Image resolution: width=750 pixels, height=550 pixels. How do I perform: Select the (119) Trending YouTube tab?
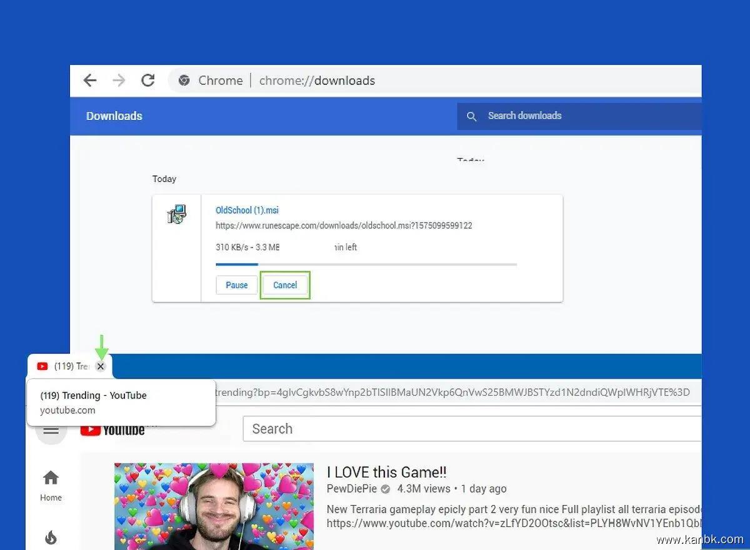click(66, 366)
